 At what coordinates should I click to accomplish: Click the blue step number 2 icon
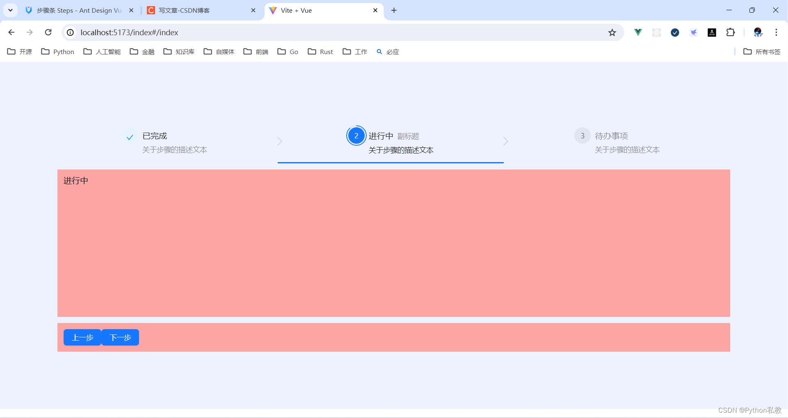356,136
